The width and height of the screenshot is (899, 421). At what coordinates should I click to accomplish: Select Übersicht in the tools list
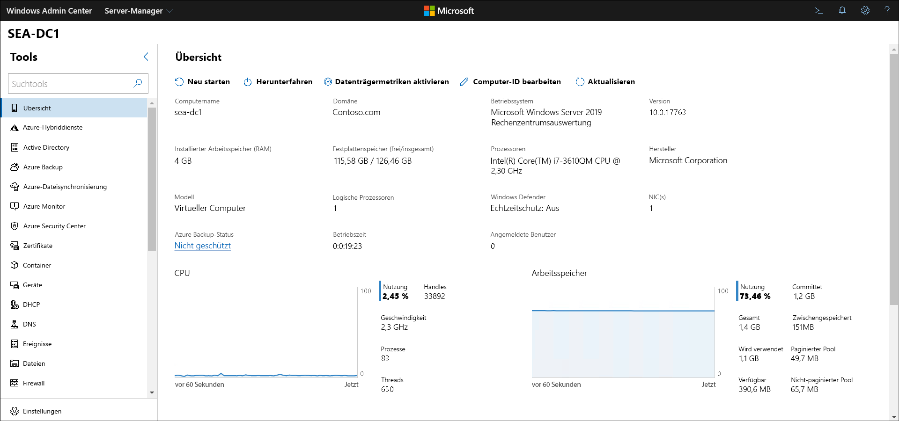(74, 108)
